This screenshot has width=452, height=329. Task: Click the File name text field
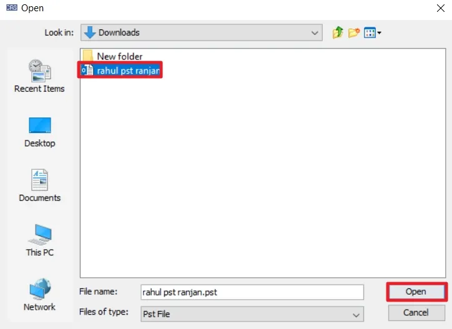252,292
